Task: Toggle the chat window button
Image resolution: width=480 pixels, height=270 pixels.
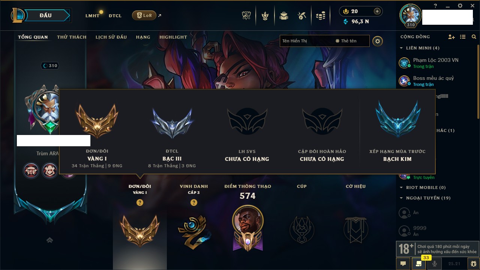Action: coord(403,264)
